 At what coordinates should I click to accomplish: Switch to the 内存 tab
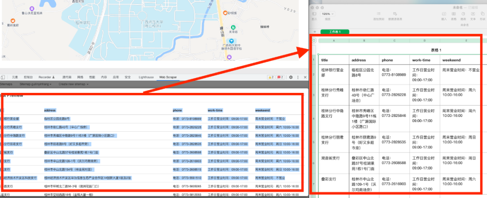coord(104,77)
